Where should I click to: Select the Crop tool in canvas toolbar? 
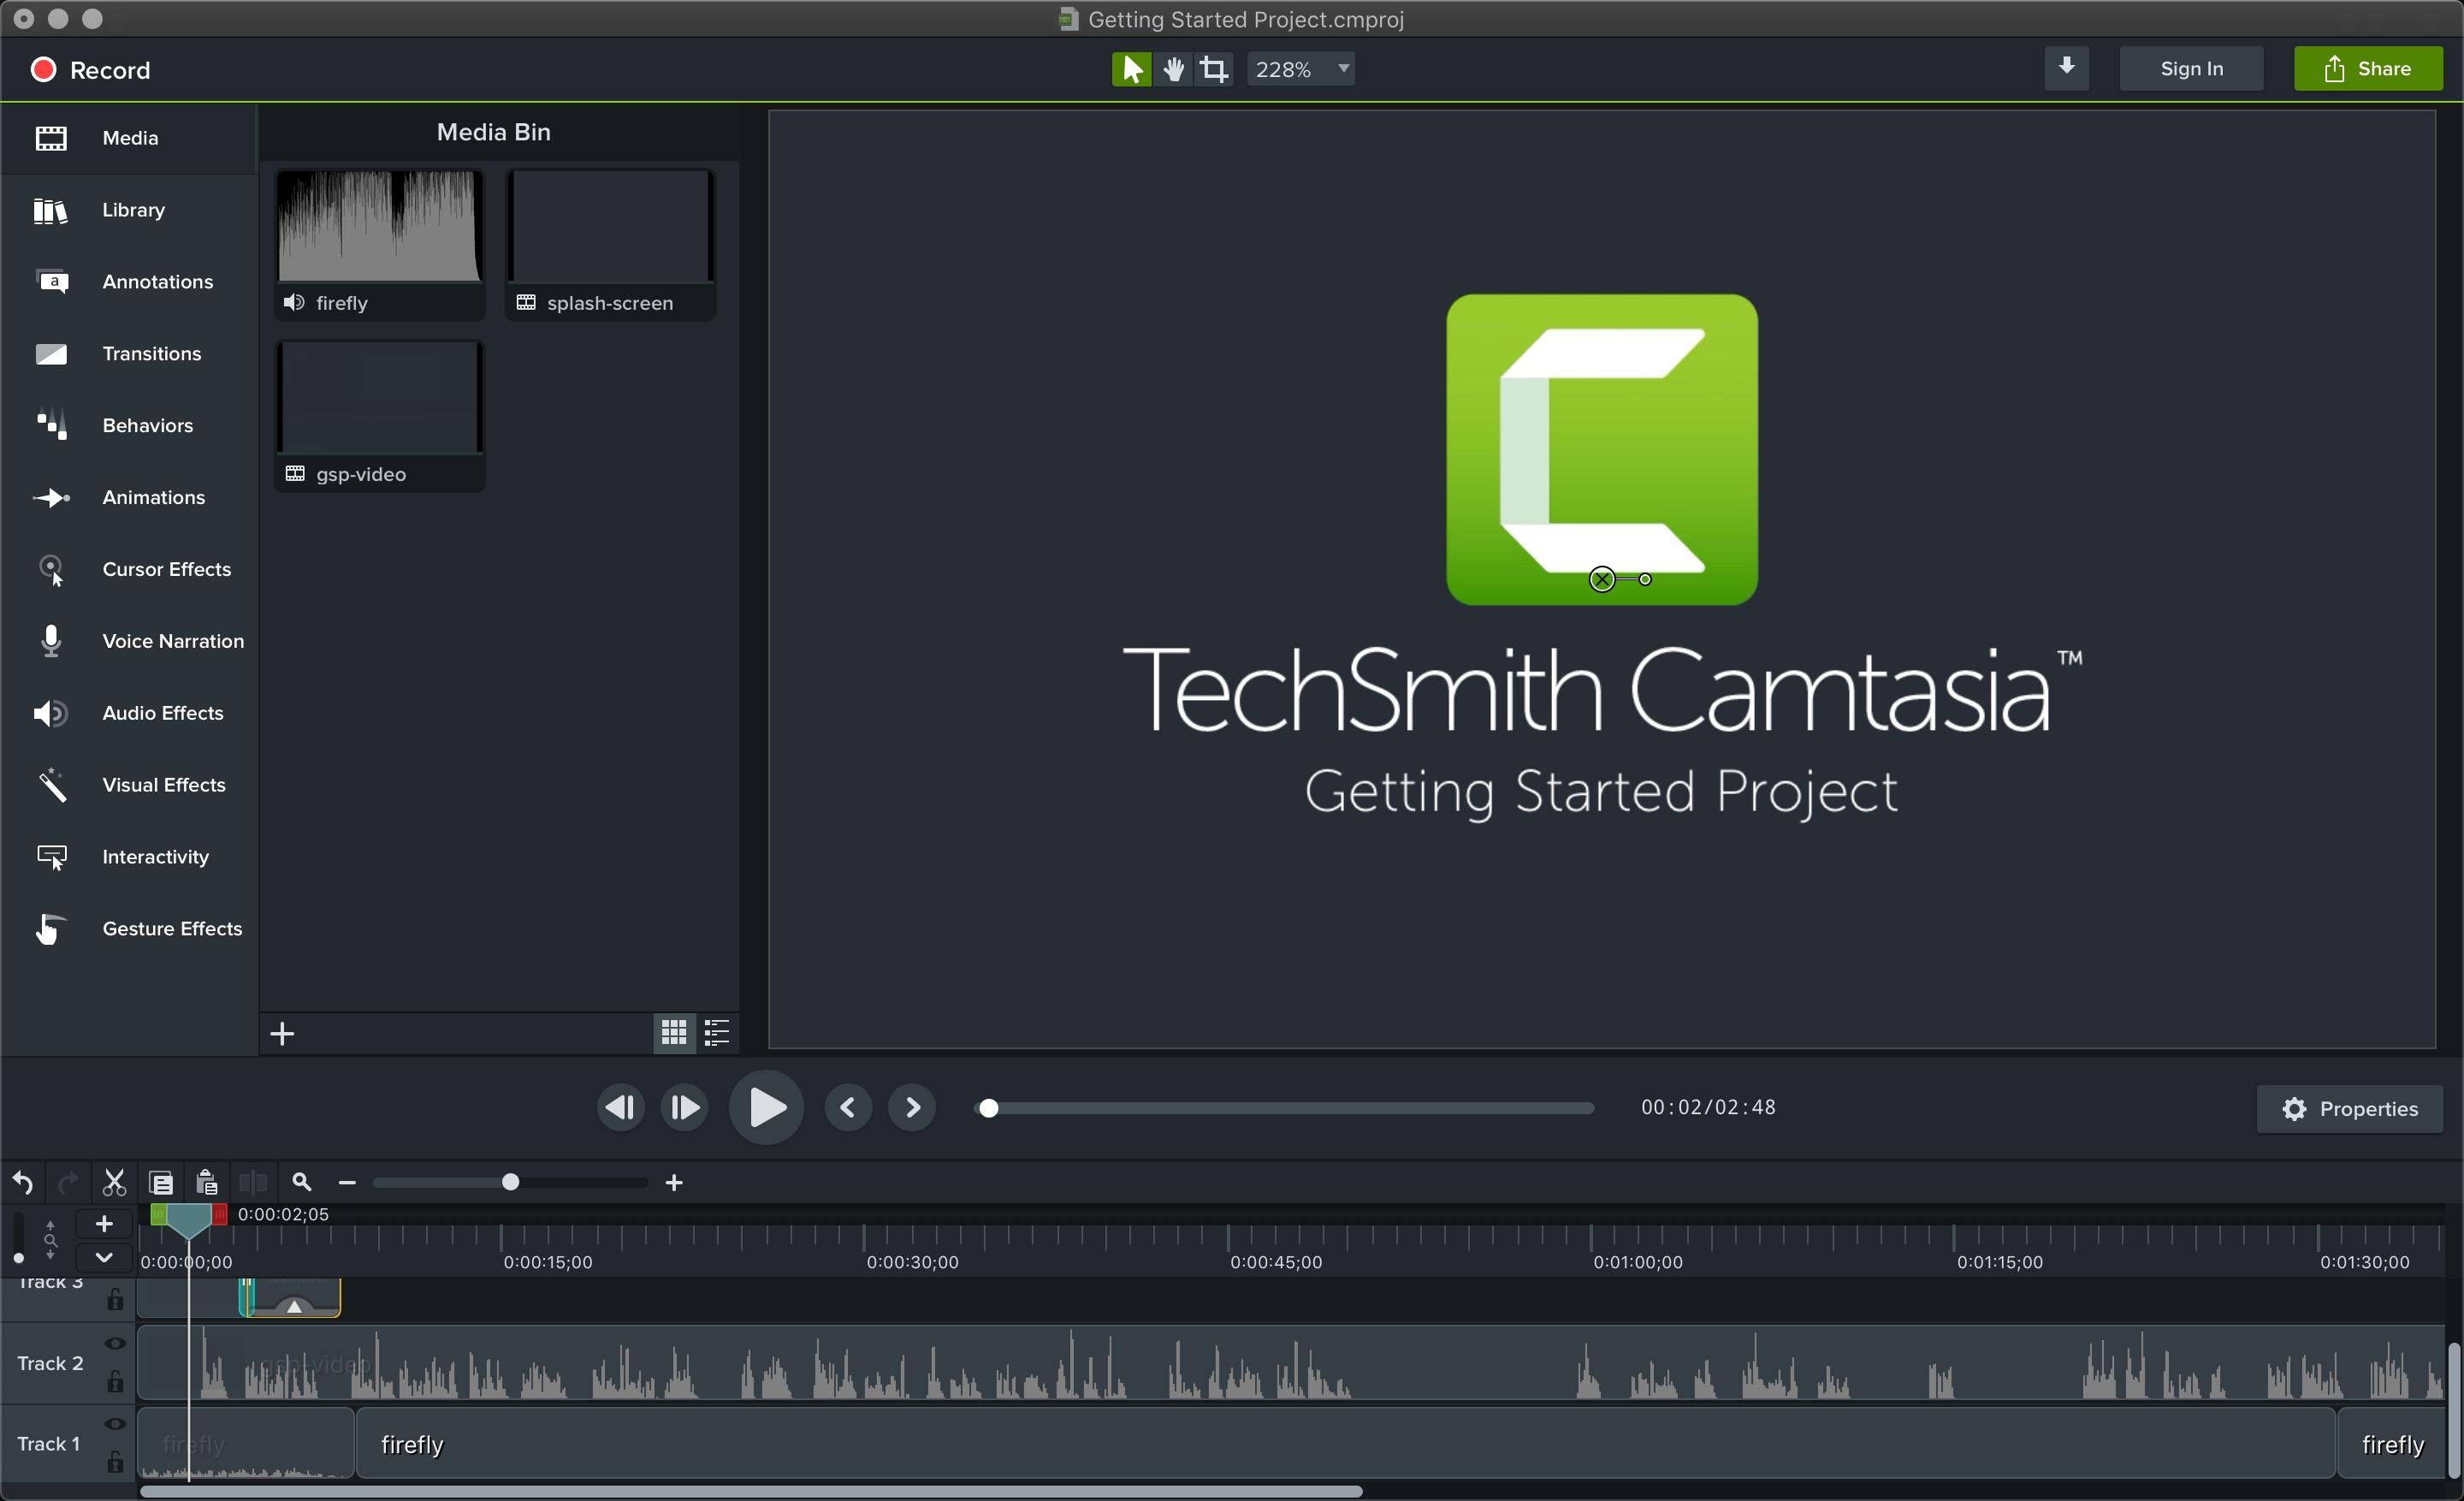coord(1214,69)
